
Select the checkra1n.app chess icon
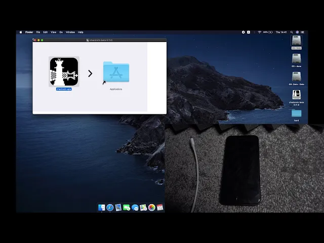pos(64,71)
